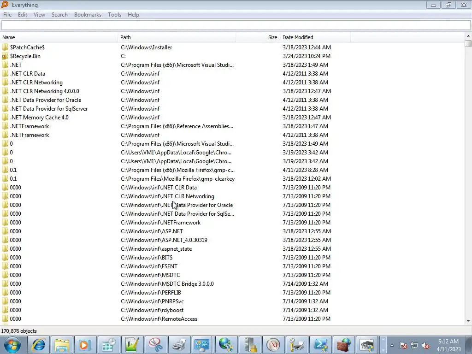Sort by the Date Modified column header
This screenshot has width=472, height=354.
coord(315,37)
